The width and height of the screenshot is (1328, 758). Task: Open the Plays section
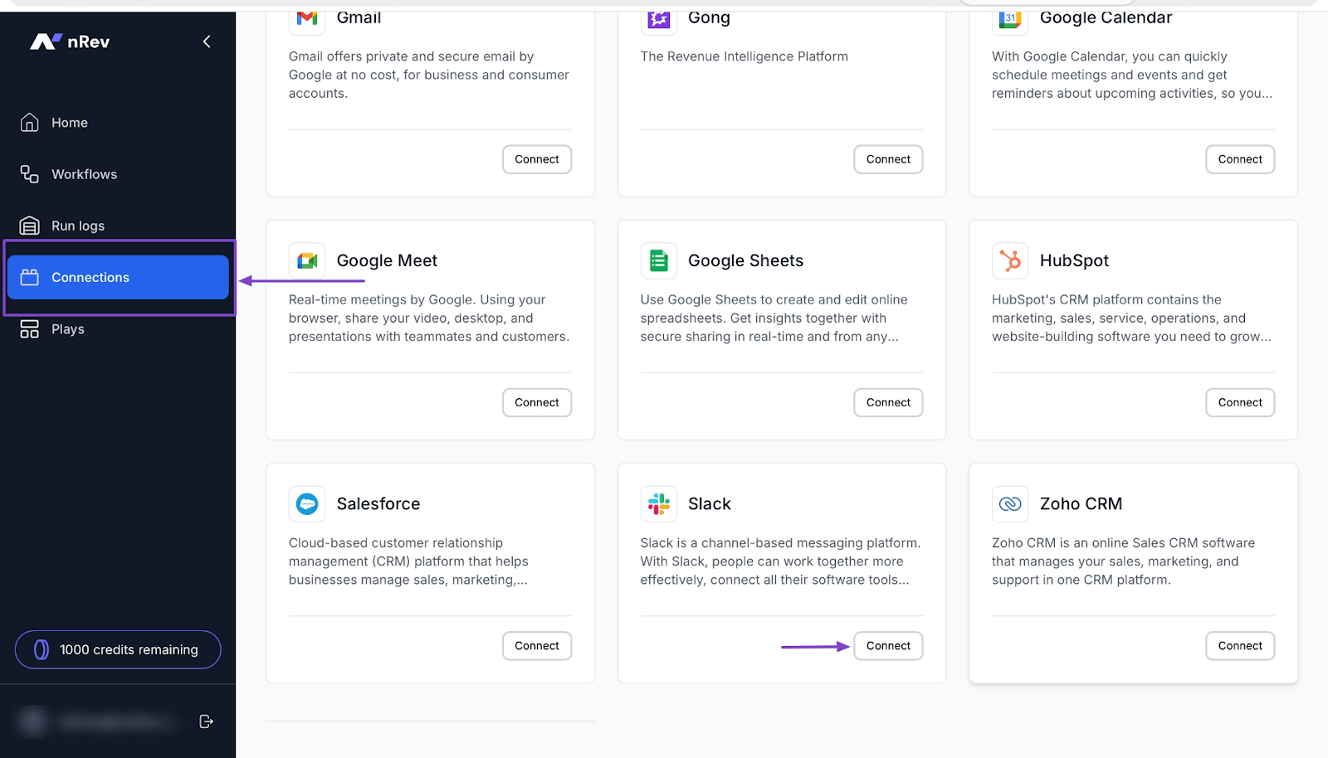click(66, 328)
